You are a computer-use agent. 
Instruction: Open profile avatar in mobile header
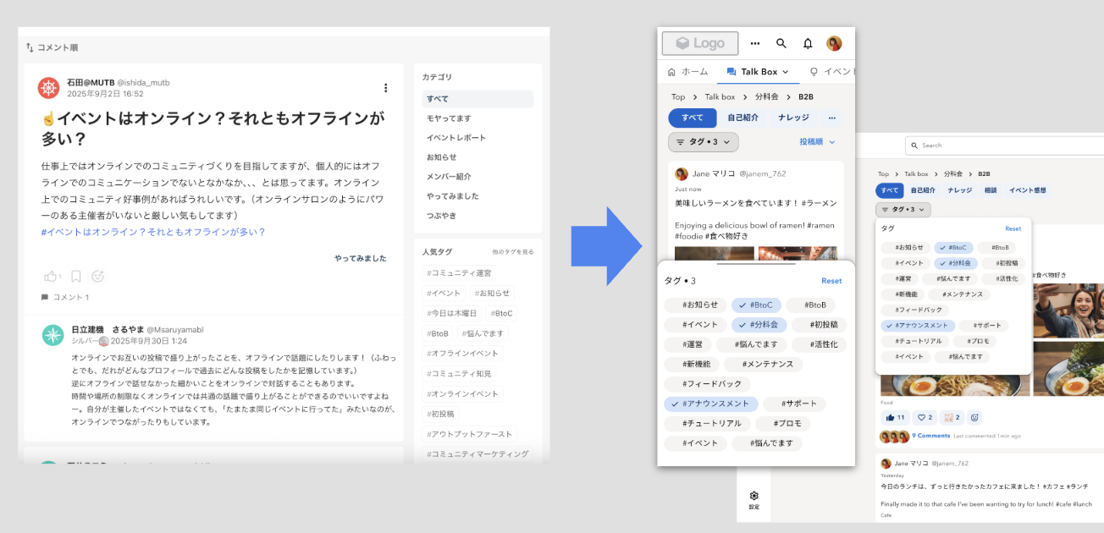tap(834, 43)
